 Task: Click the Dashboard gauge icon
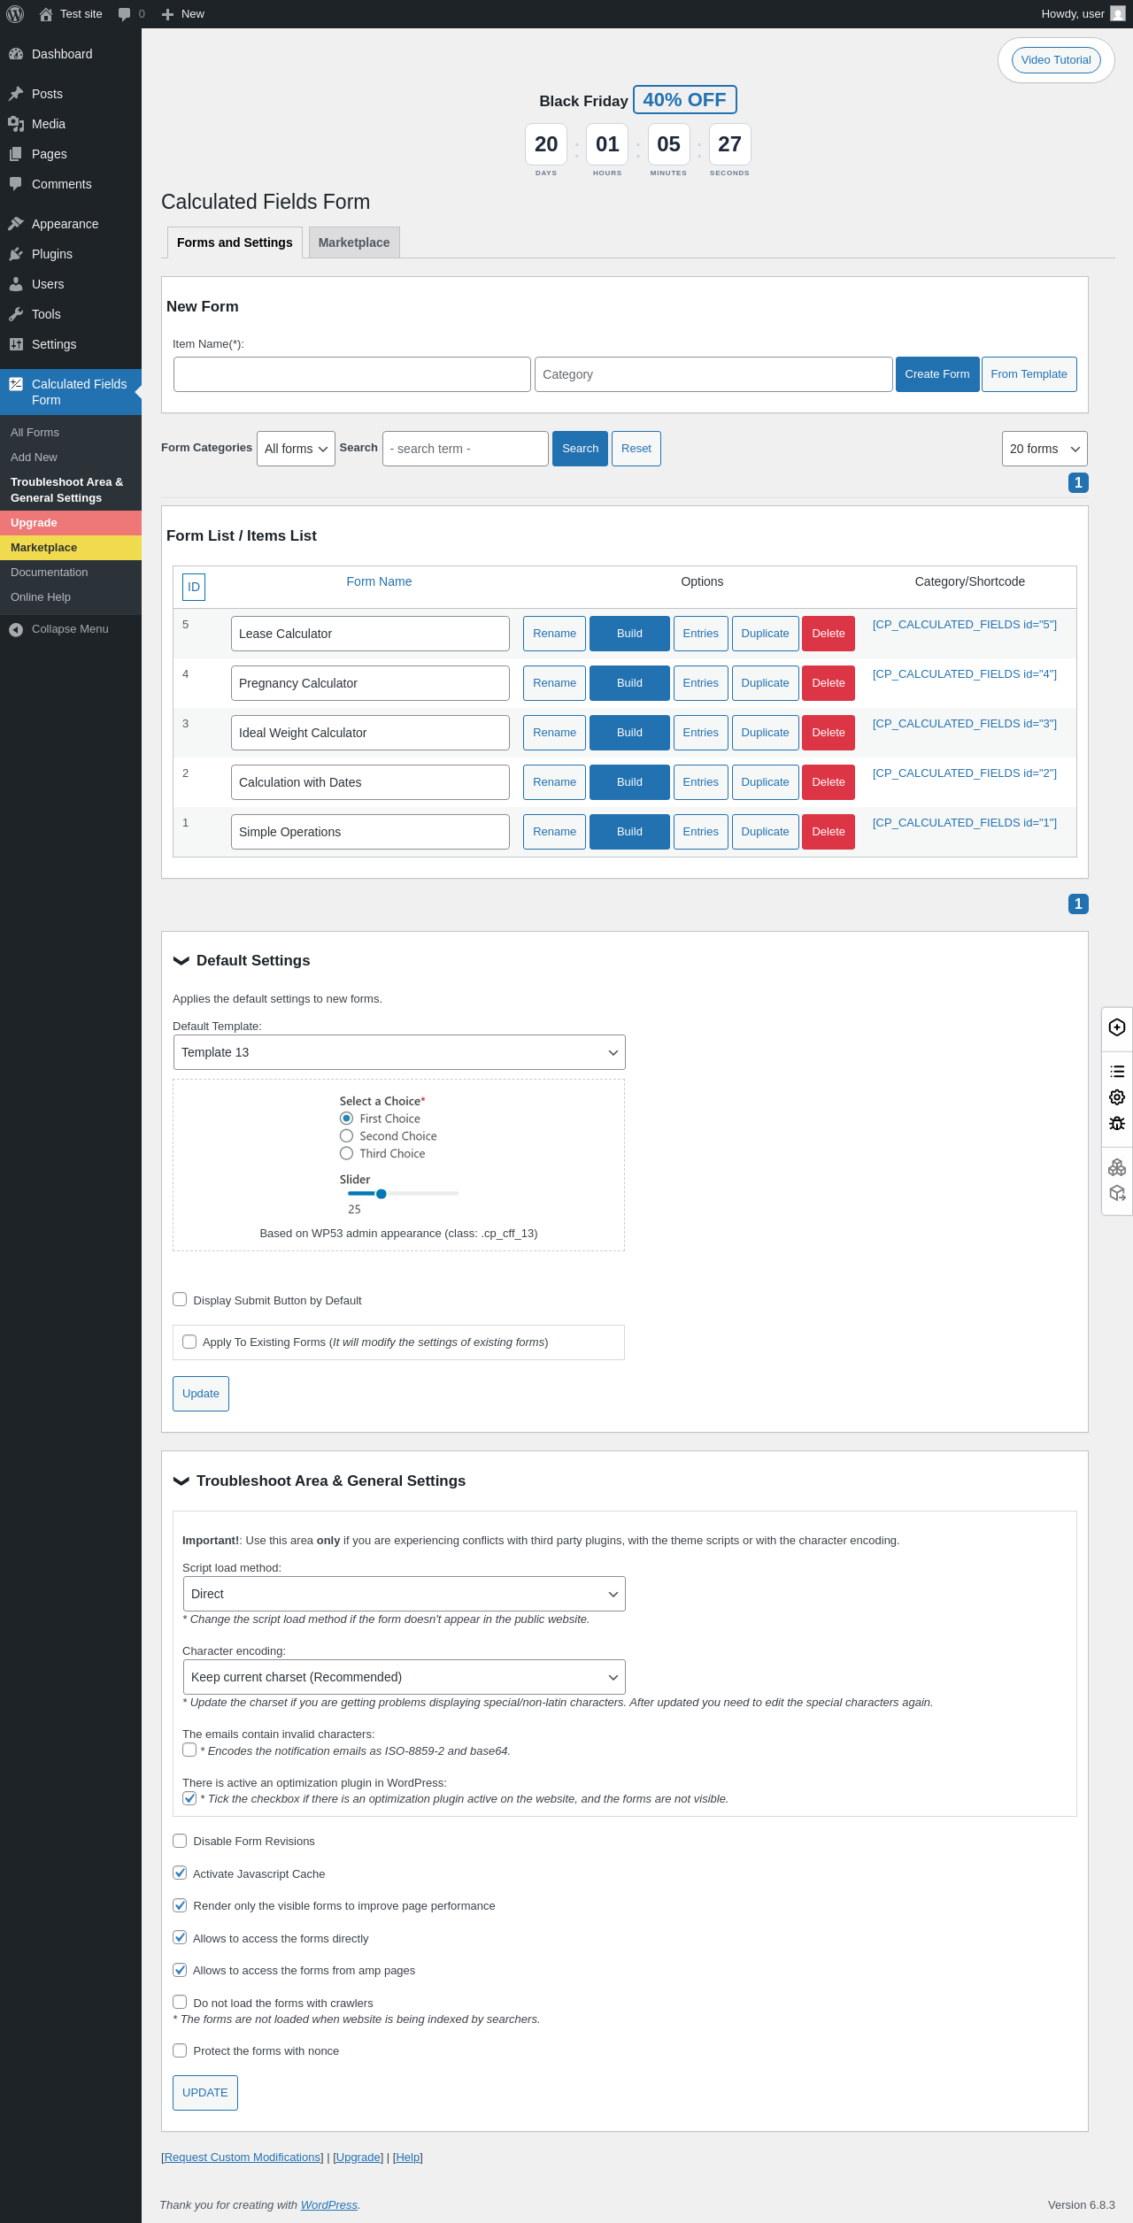[x=16, y=54]
